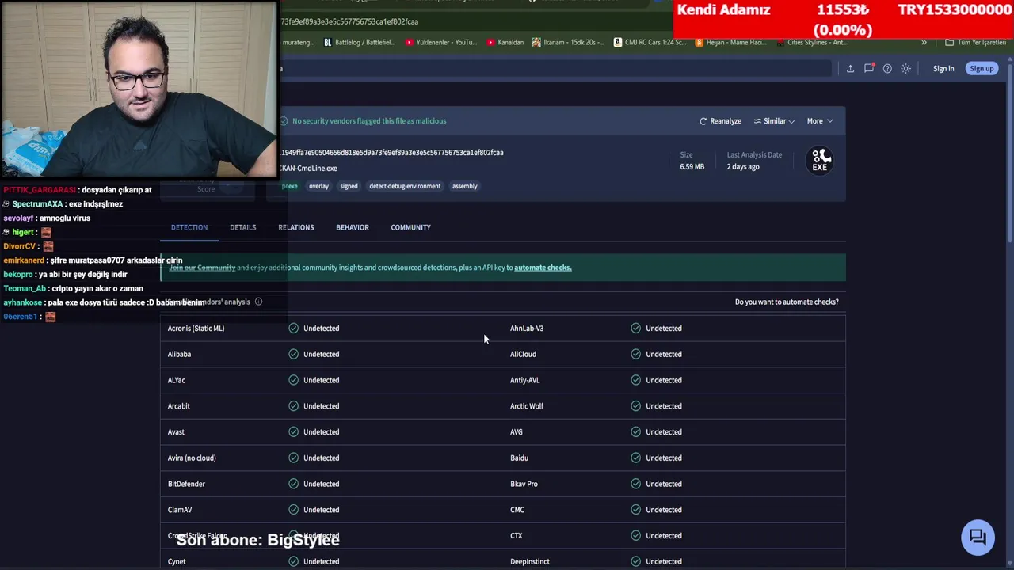Viewport: 1014px width, 570px height.
Task: Click the overlay tag
Action: (x=318, y=186)
